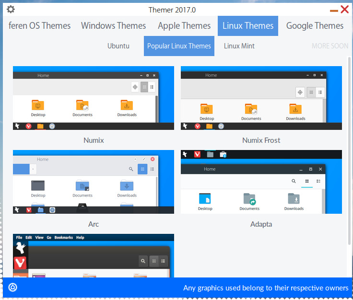Open the Linux Mint subcategory
This screenshot has width=353, height=300.
click(x=239, y=46)
